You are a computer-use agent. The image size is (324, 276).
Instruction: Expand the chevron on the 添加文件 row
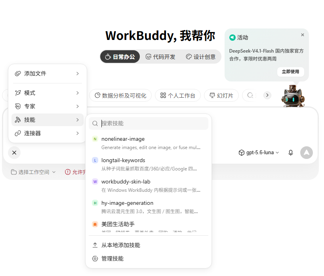[x=78, y=74]
